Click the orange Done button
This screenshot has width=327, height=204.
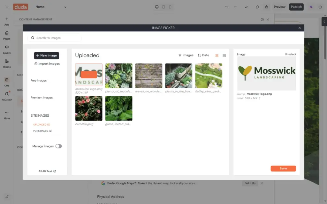[283, 169]
